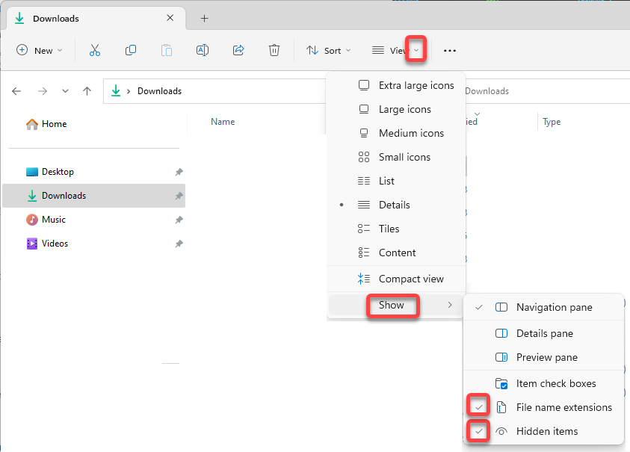
Task: Click the Paste icon on the toolbar
Action: click(167, 50)
